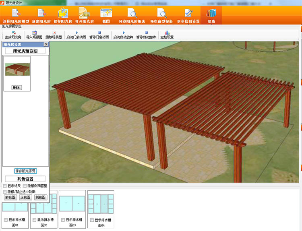
Task: Switch to side view with 侧视图
Action: point(40,197)
